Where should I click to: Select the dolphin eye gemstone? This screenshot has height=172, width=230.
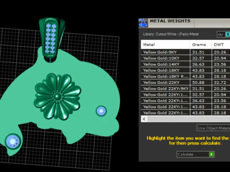101,111
